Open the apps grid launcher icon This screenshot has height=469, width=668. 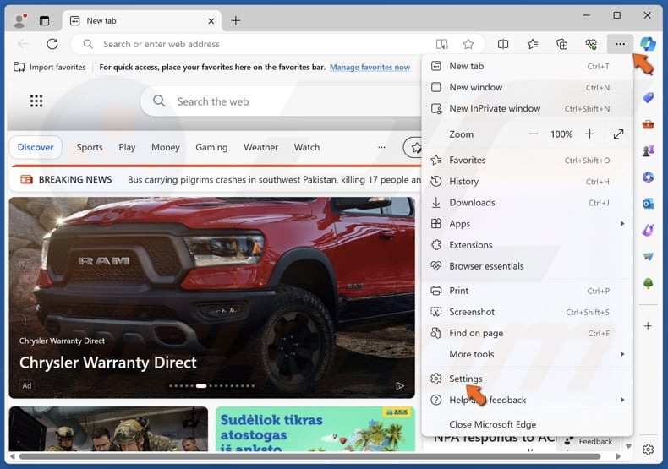(36, 101)
